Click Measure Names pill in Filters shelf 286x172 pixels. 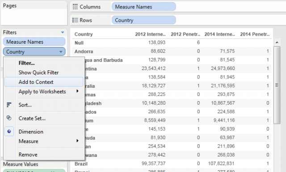click(34, 42)
